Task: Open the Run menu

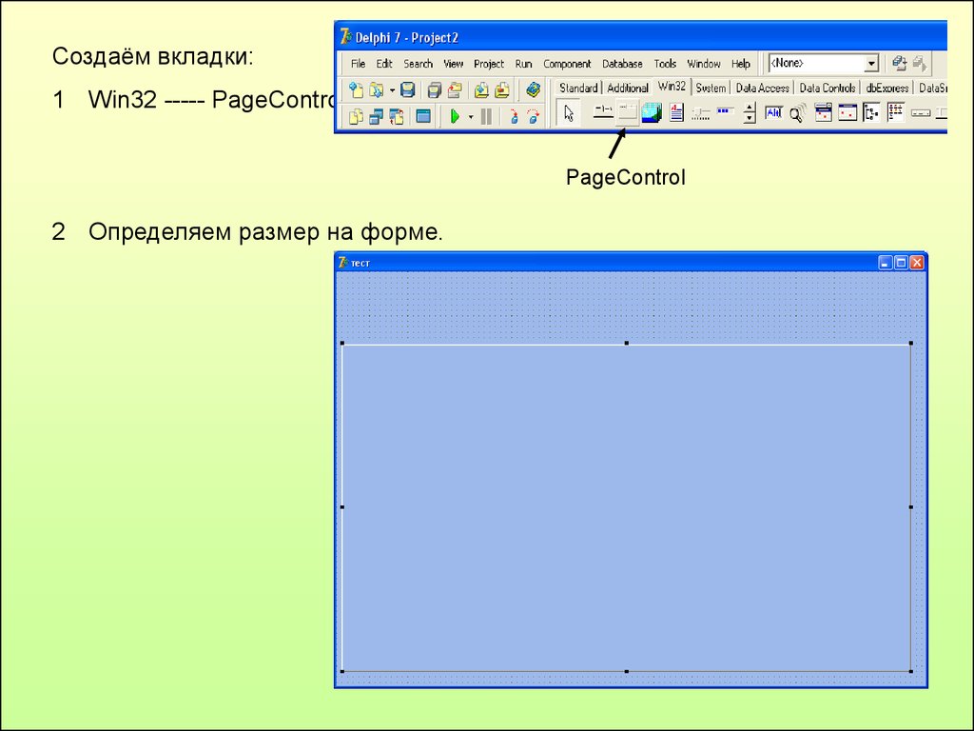Action: [x=524, y=64]
